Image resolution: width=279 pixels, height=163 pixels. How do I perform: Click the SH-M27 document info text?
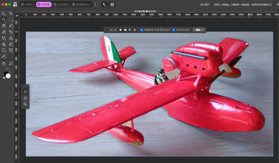click(205, 5)
